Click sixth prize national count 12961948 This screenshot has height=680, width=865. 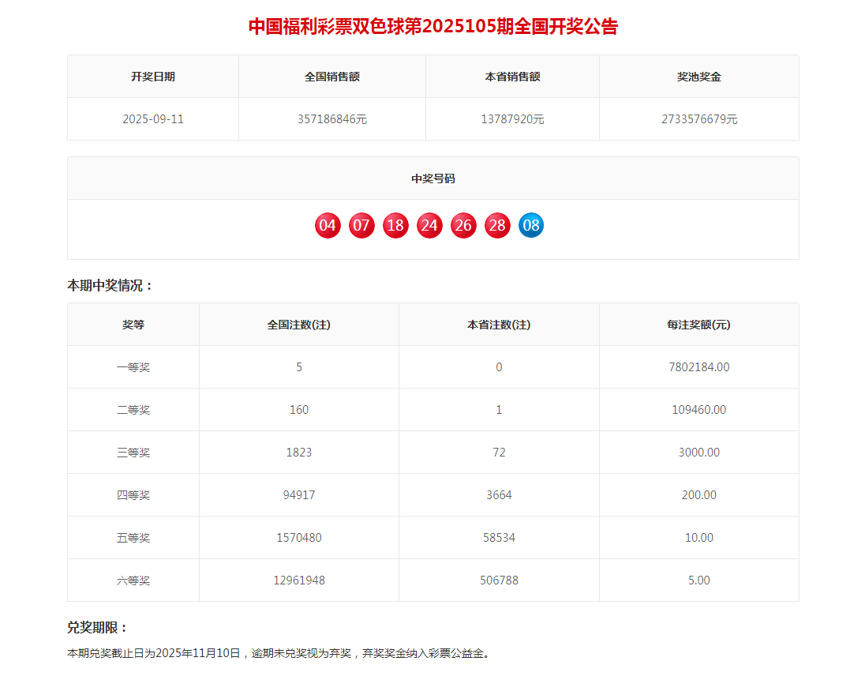coord(299,580)
